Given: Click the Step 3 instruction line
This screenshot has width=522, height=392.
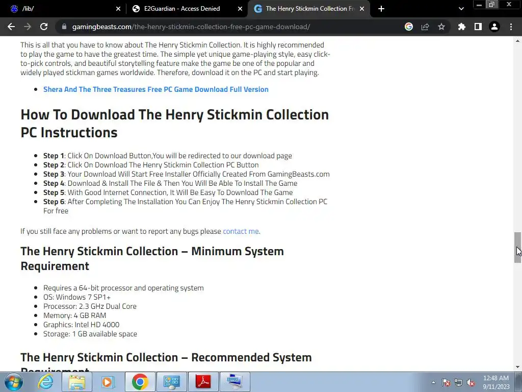Looking at the screenshot, I should tap(187, 174).
